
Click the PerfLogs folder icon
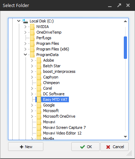tap(32, 38)
